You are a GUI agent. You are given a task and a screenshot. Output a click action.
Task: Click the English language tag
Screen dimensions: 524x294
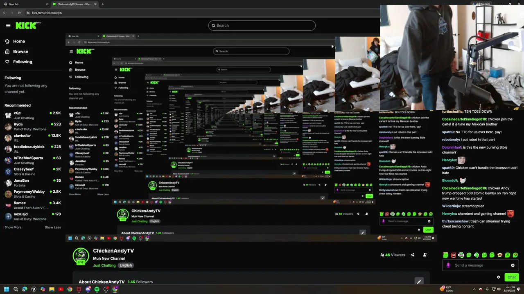[x=126, y=265]
